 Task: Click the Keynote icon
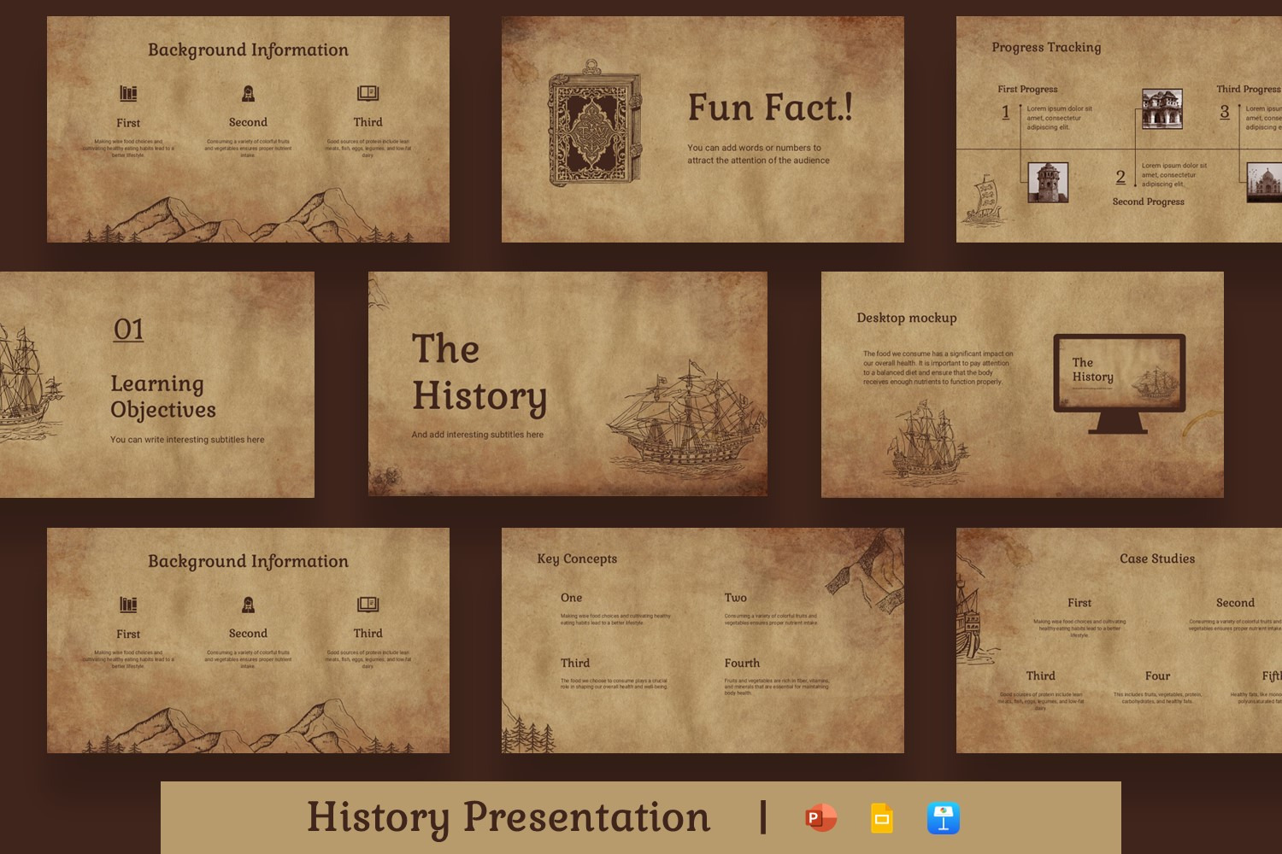click(943, 818)
